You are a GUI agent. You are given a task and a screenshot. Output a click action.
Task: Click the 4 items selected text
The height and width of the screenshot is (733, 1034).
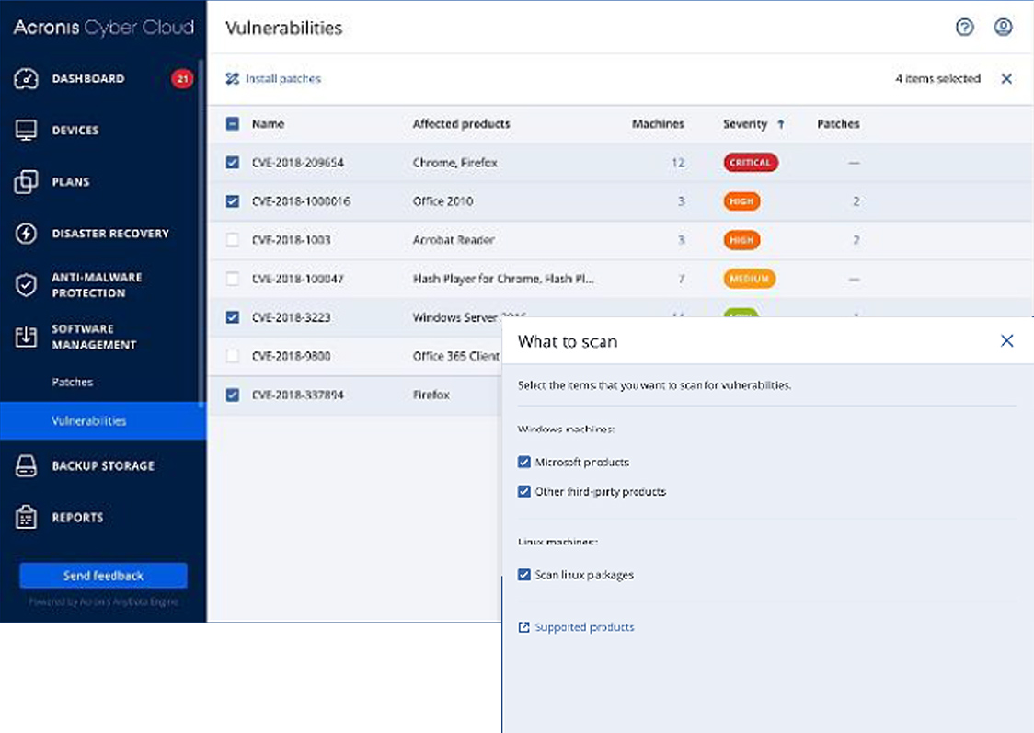(x=937, y=79)
